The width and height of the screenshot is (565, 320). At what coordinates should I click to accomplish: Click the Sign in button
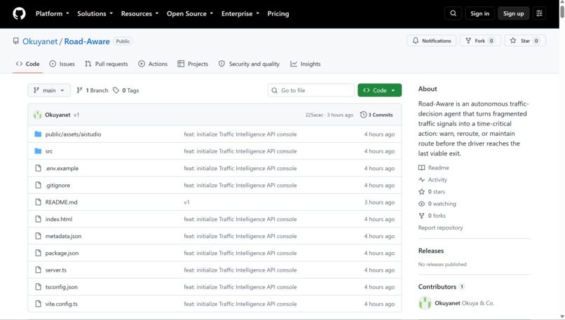479,13
